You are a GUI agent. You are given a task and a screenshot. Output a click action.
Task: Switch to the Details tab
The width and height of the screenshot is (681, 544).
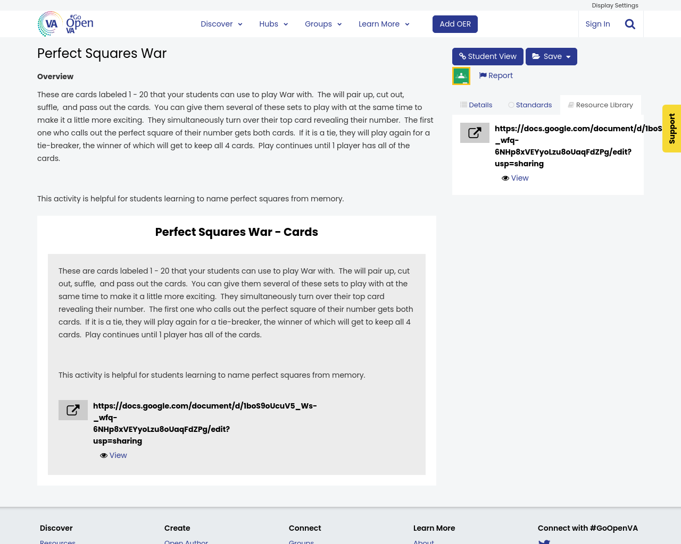(x=476, y=105)
